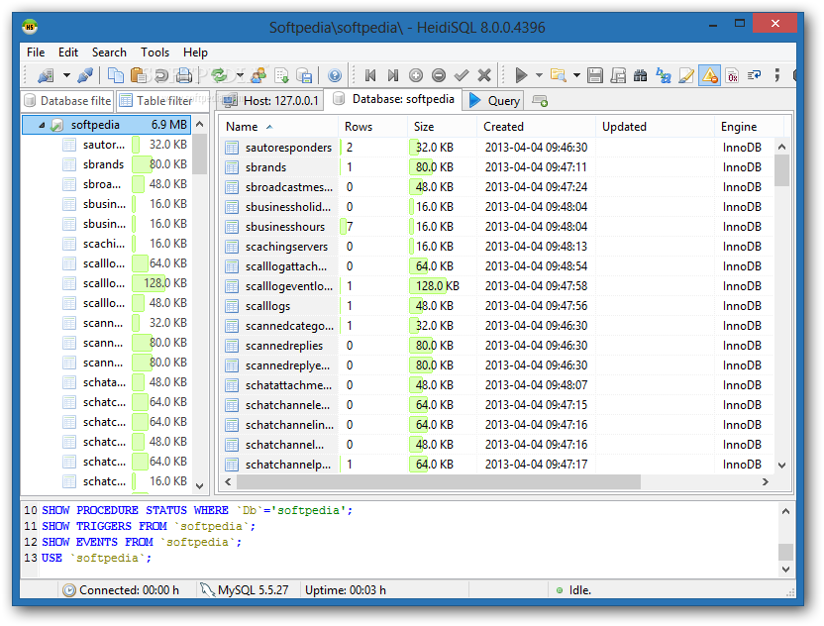Switch to the Query tab
This screenshot has width=824, height=626.
494,100
